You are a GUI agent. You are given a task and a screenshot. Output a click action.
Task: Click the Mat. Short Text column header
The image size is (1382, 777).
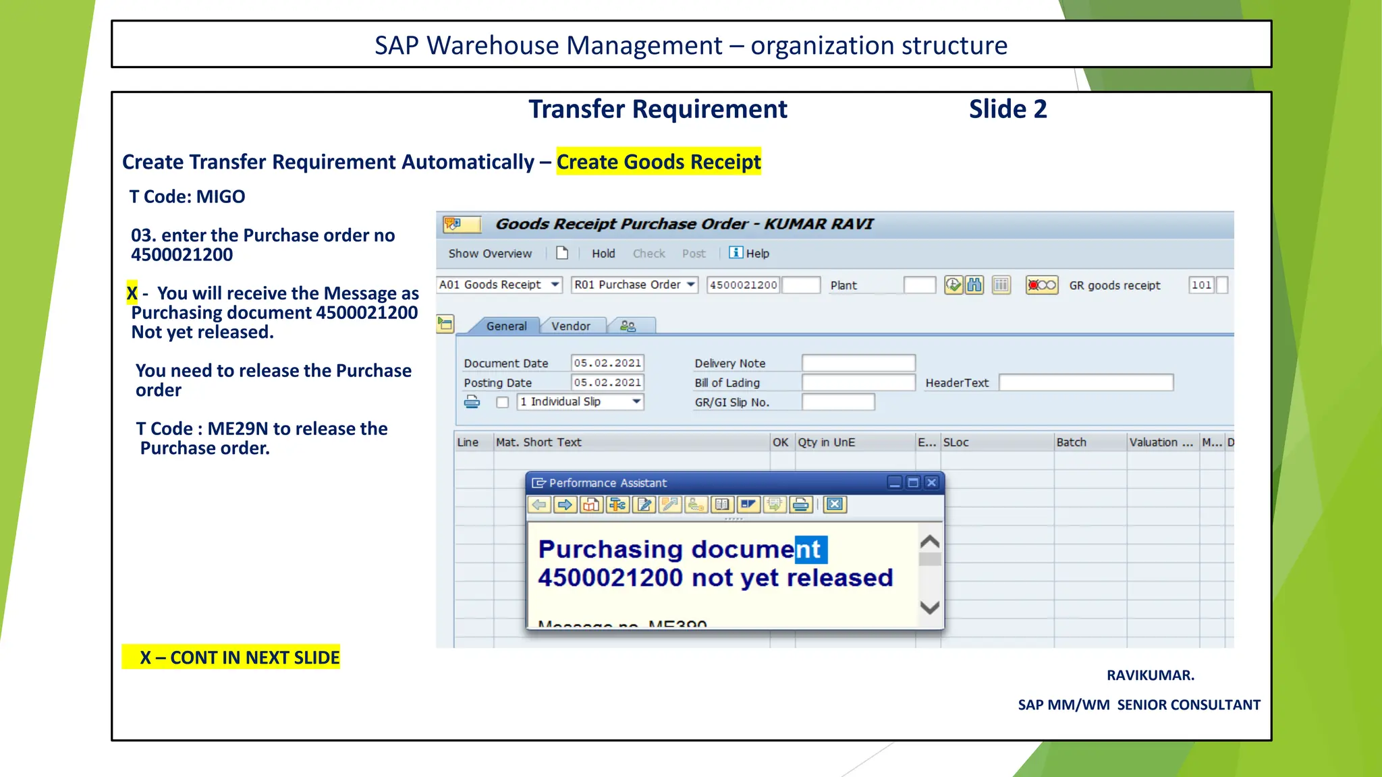click(x=632, y=442)
